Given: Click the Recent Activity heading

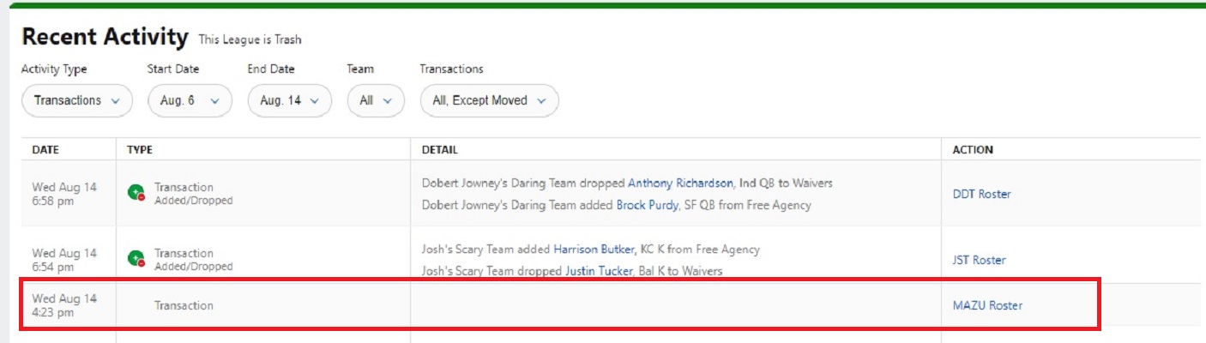Looking at the screenshot, I should coord(105,37).
